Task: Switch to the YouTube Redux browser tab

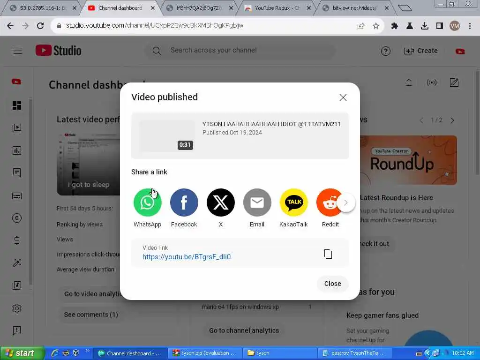Action: pyautogui.click(x=277, y=8)
